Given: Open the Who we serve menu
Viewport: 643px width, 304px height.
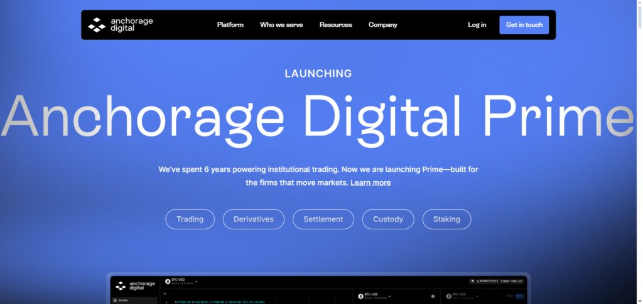Looking at the screenshot, I should tap(281, 24).
